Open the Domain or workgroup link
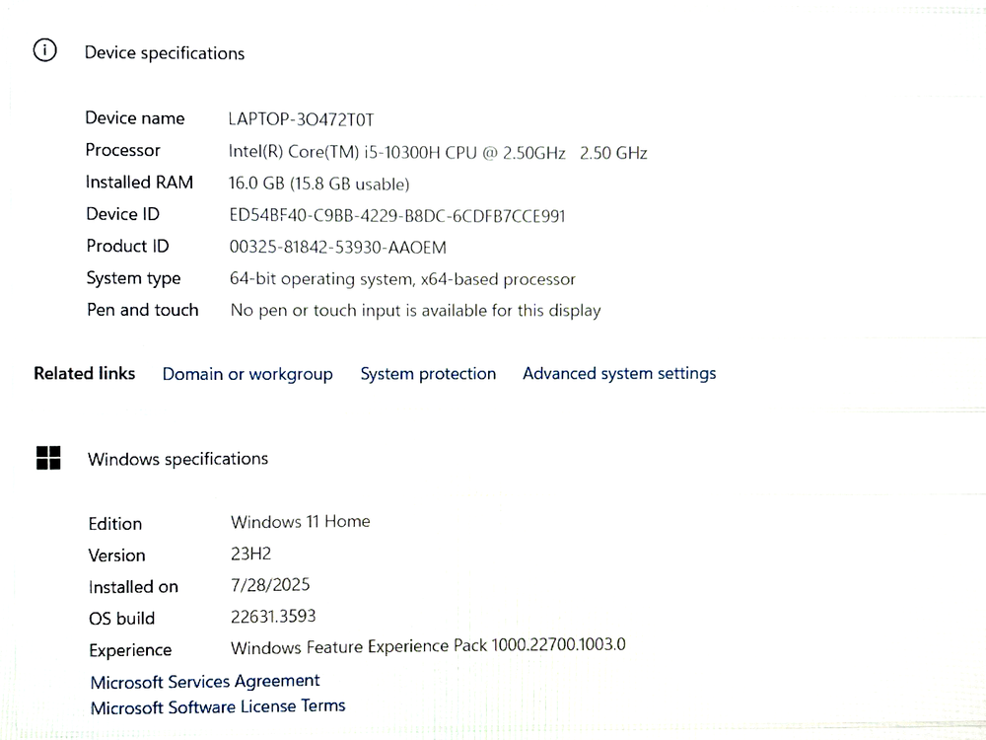986x740 pixels. [247, 374]
